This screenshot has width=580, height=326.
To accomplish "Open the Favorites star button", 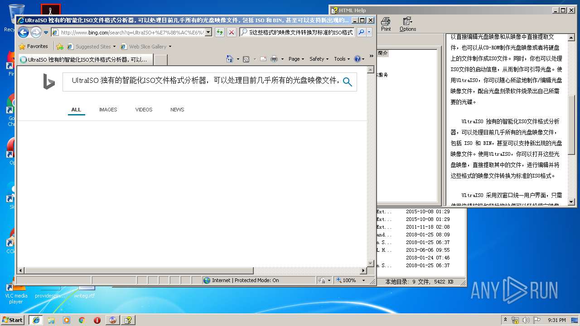I will point(33,46).
